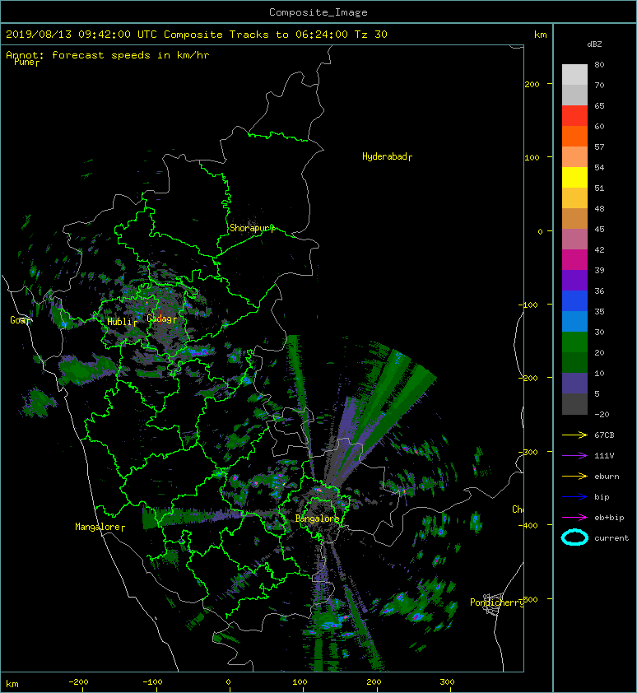
Task: Click the cyan current ellipse legend icon
Action: (x=574, y=537)
